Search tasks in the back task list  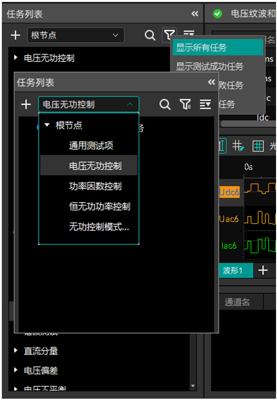tap(150, 35)
